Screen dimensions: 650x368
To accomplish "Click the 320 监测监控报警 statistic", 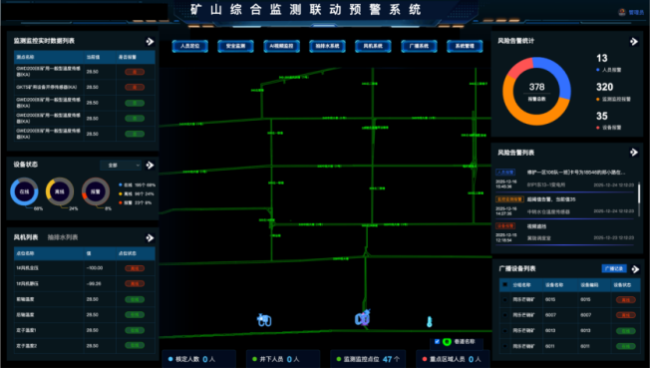I will (613, 93).
